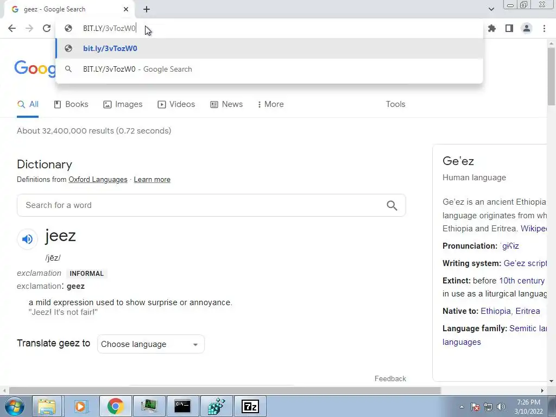Open the network tray icon
This screenshot has width=556, height=417.
click(x=488, y=407)
